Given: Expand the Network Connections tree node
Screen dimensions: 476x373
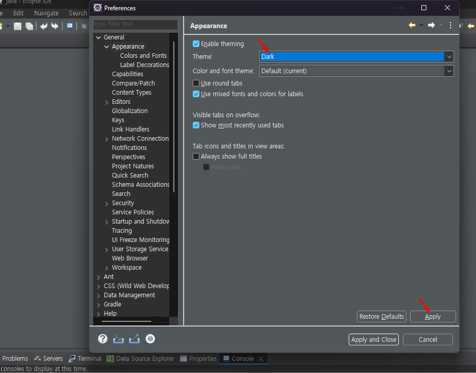Looking at the screenshot, I should 106,139.
